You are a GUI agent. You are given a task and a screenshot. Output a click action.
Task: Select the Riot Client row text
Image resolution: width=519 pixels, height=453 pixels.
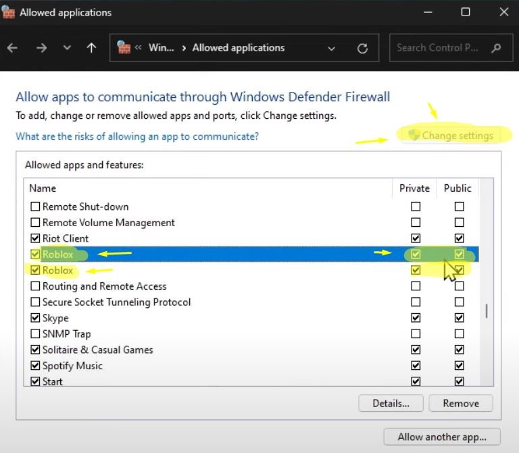66,238
